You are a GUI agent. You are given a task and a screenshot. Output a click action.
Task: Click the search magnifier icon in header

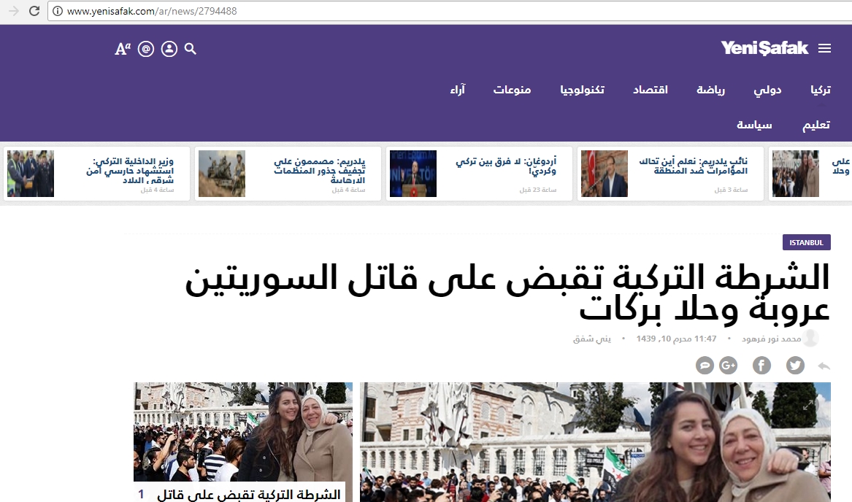coord(191,49)
